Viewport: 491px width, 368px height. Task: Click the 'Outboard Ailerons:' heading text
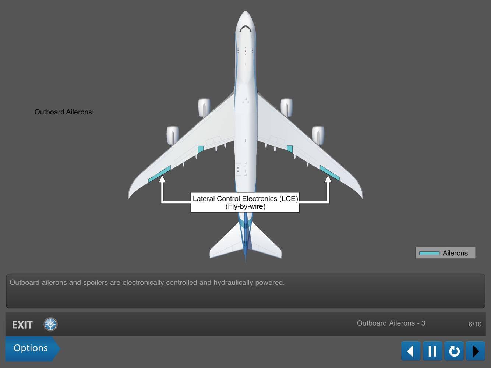[x=64, y=112]
